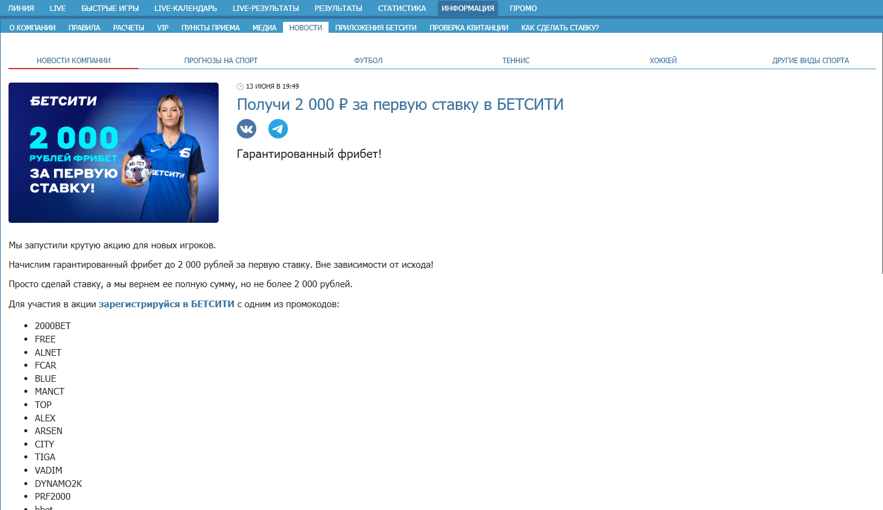Open the ПРОМО menu item
The height and width of the screenshot is (510, 883).
click(523, 8)
